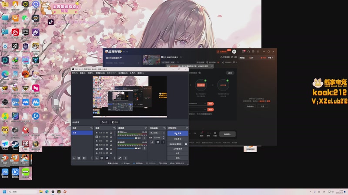The height and width of the screenshot is (195, 348).
Task: Hide the source with the bright active eye
Action: 107,149
